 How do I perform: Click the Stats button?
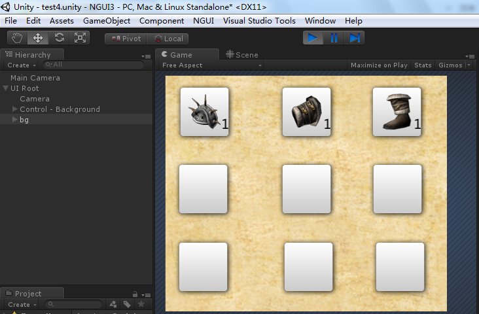pos(423,65)
